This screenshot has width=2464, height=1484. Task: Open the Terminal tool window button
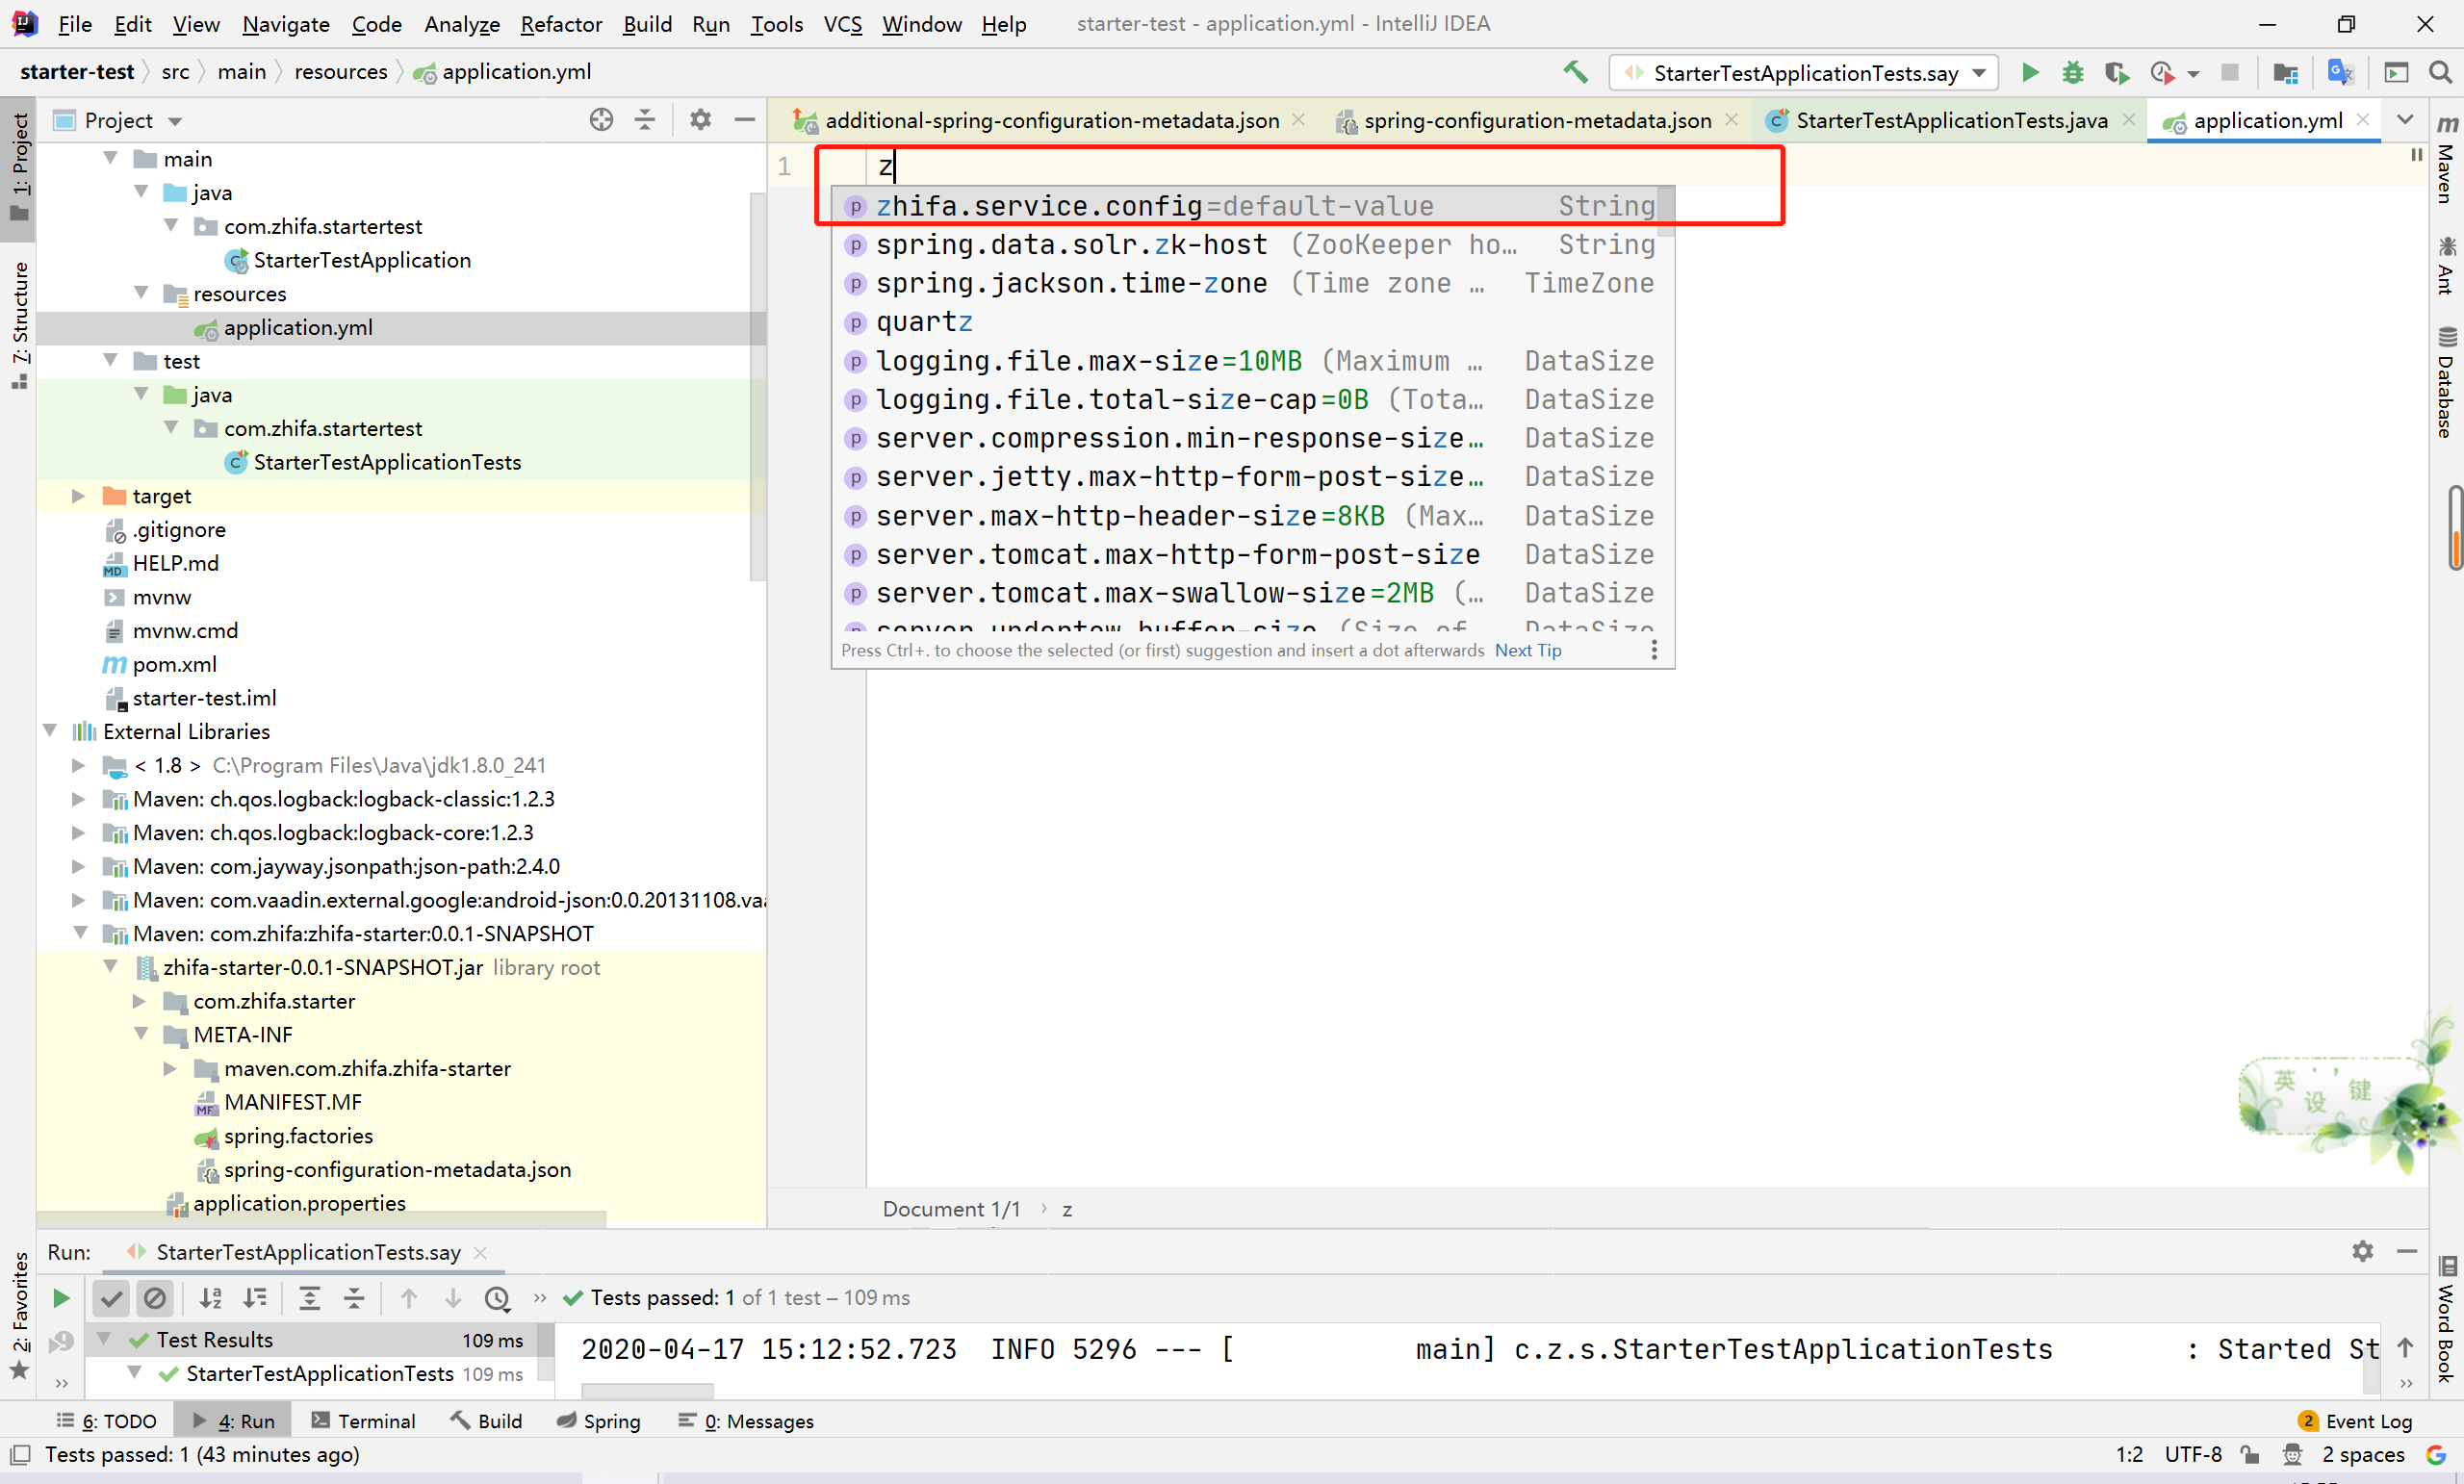point(363,1421)
